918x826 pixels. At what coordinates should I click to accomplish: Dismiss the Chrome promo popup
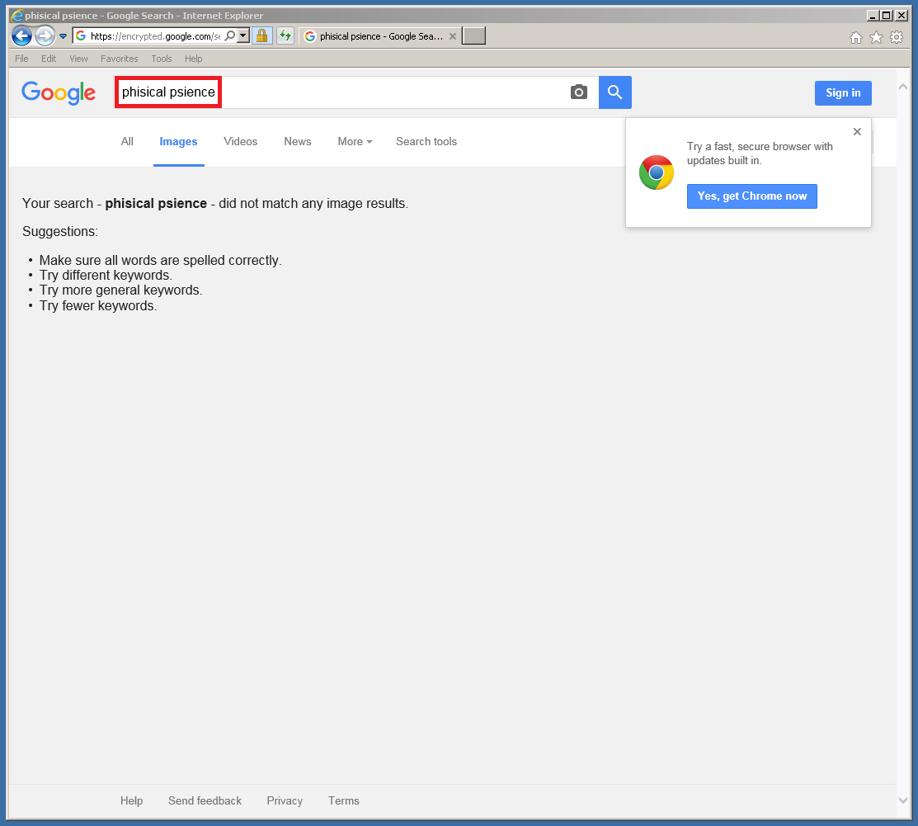pyautogui.click(x=857, y=132)
